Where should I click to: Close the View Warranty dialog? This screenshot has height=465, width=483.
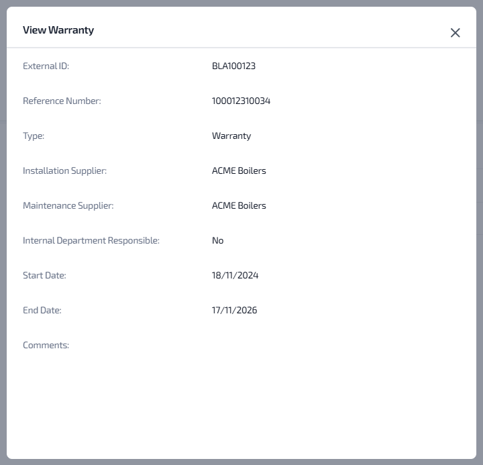click(455, 33)
